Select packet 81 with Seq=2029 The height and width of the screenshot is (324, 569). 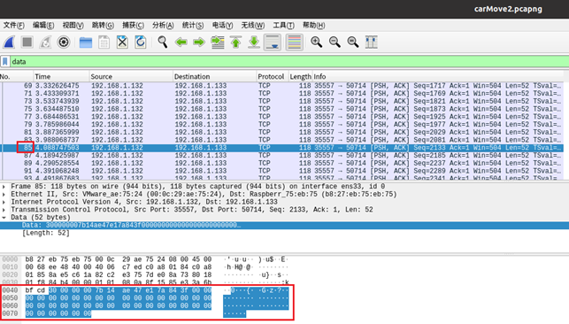[x=281, y=133]
